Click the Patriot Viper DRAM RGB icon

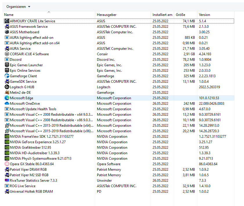[x=7, y=169]
